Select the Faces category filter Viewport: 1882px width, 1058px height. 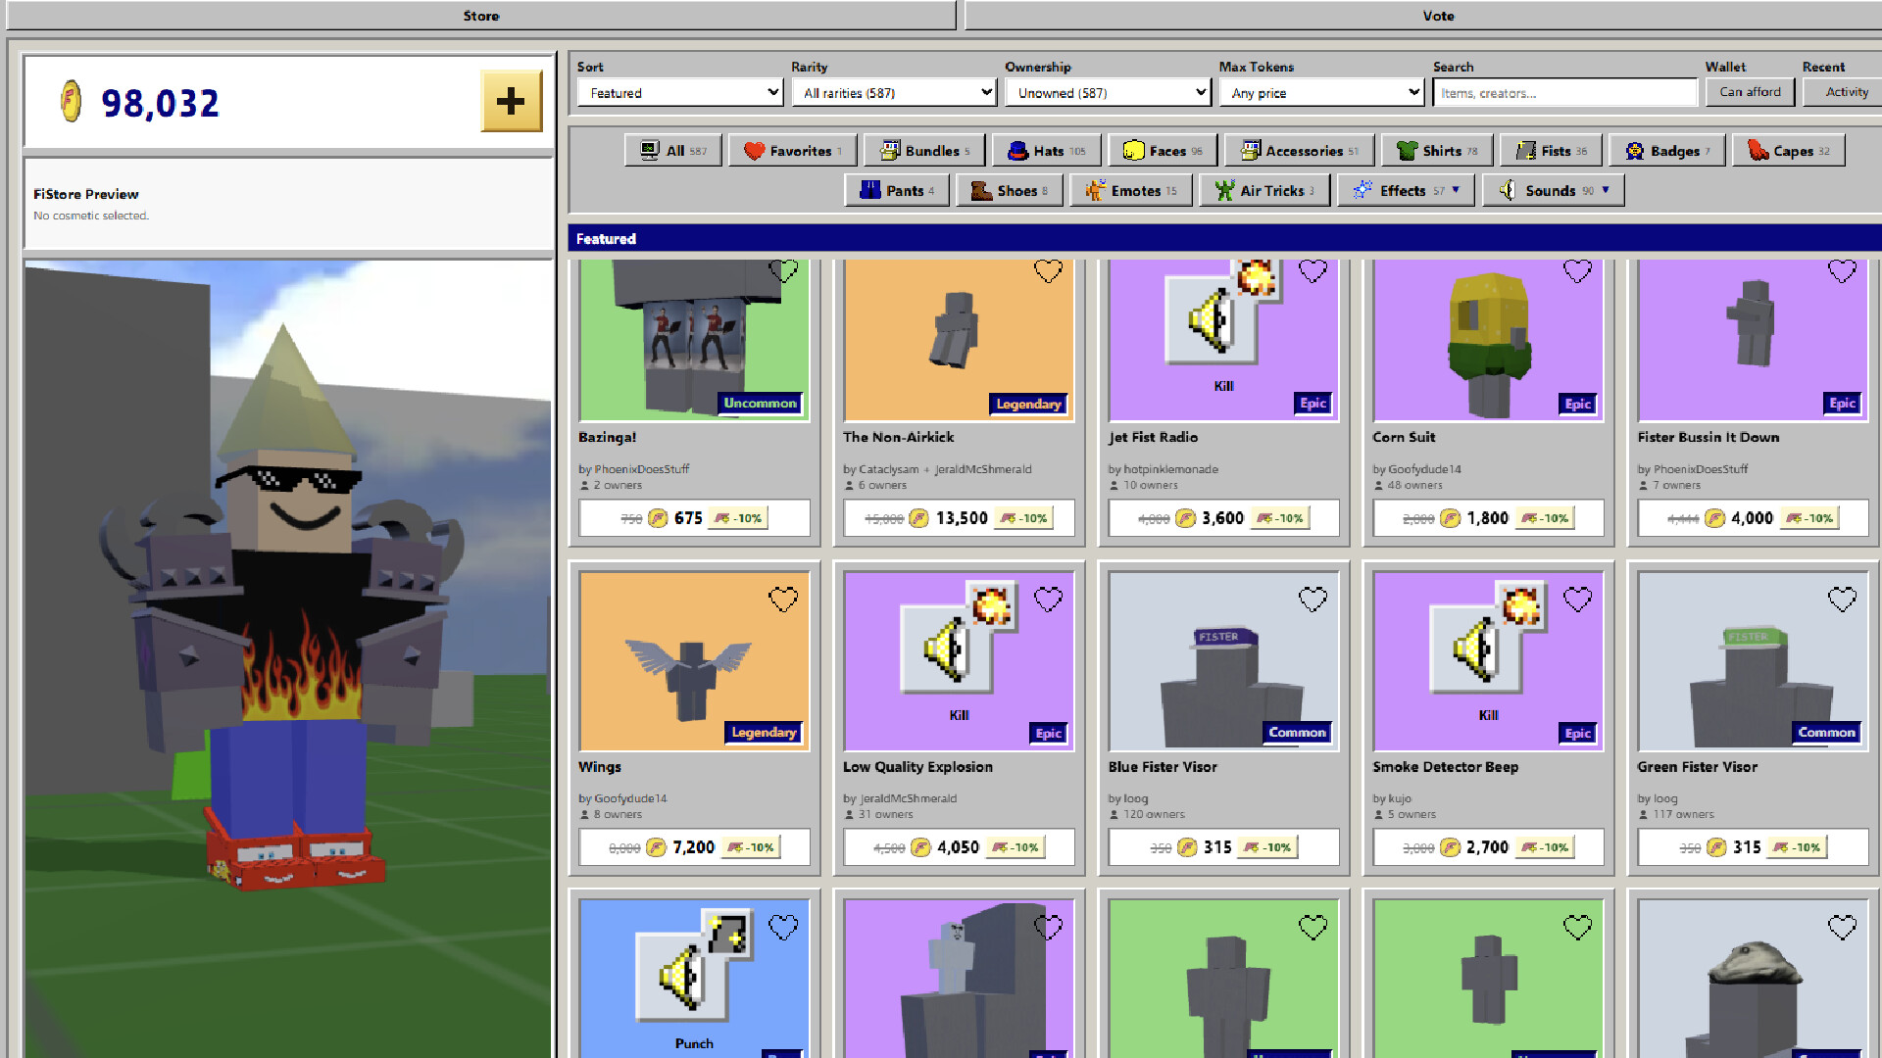tap(1163, 150)
